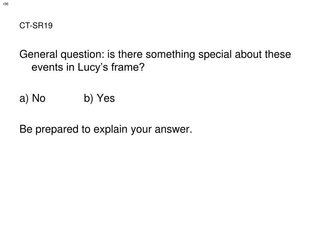Screen dimensions: 323x242
Task: Click the word 'there' in the question
Action: point(130,55)
